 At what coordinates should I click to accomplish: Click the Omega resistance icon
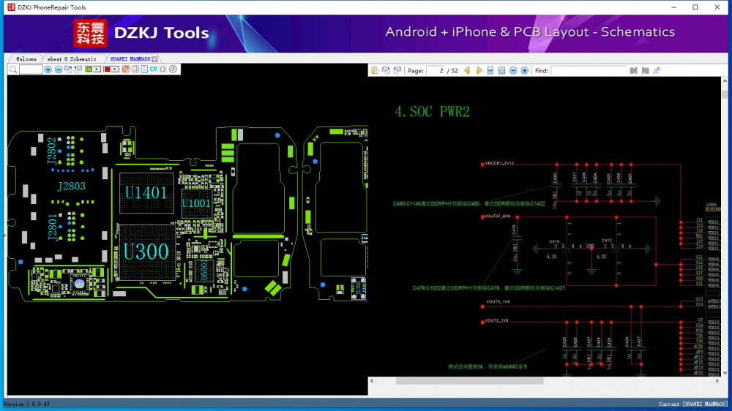click(163, 69)
